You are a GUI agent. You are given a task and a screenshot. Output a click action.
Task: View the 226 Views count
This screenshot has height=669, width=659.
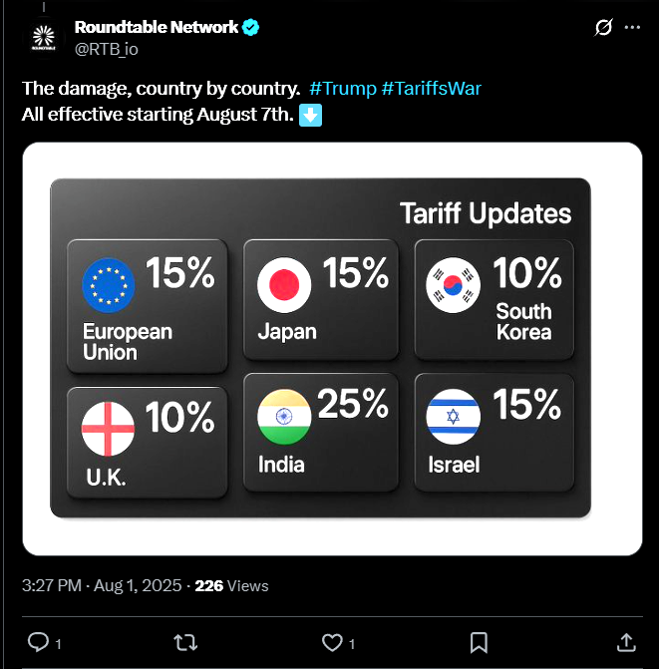click(x=231, y=586)
